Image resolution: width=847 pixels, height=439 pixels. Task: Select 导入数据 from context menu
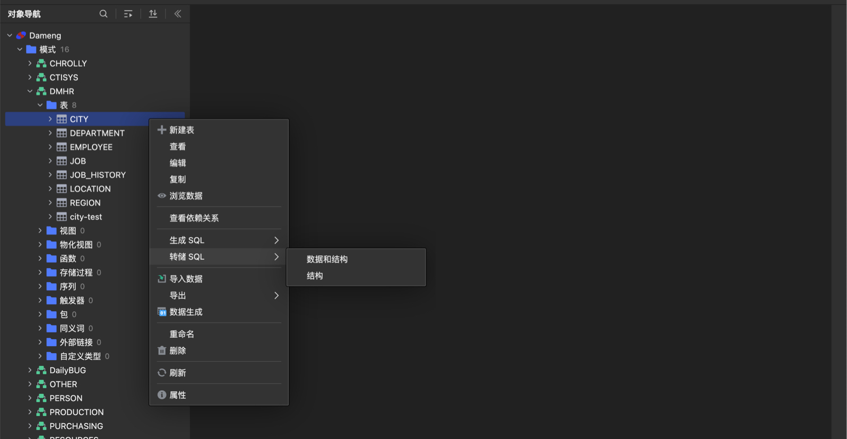pos(186,279)
